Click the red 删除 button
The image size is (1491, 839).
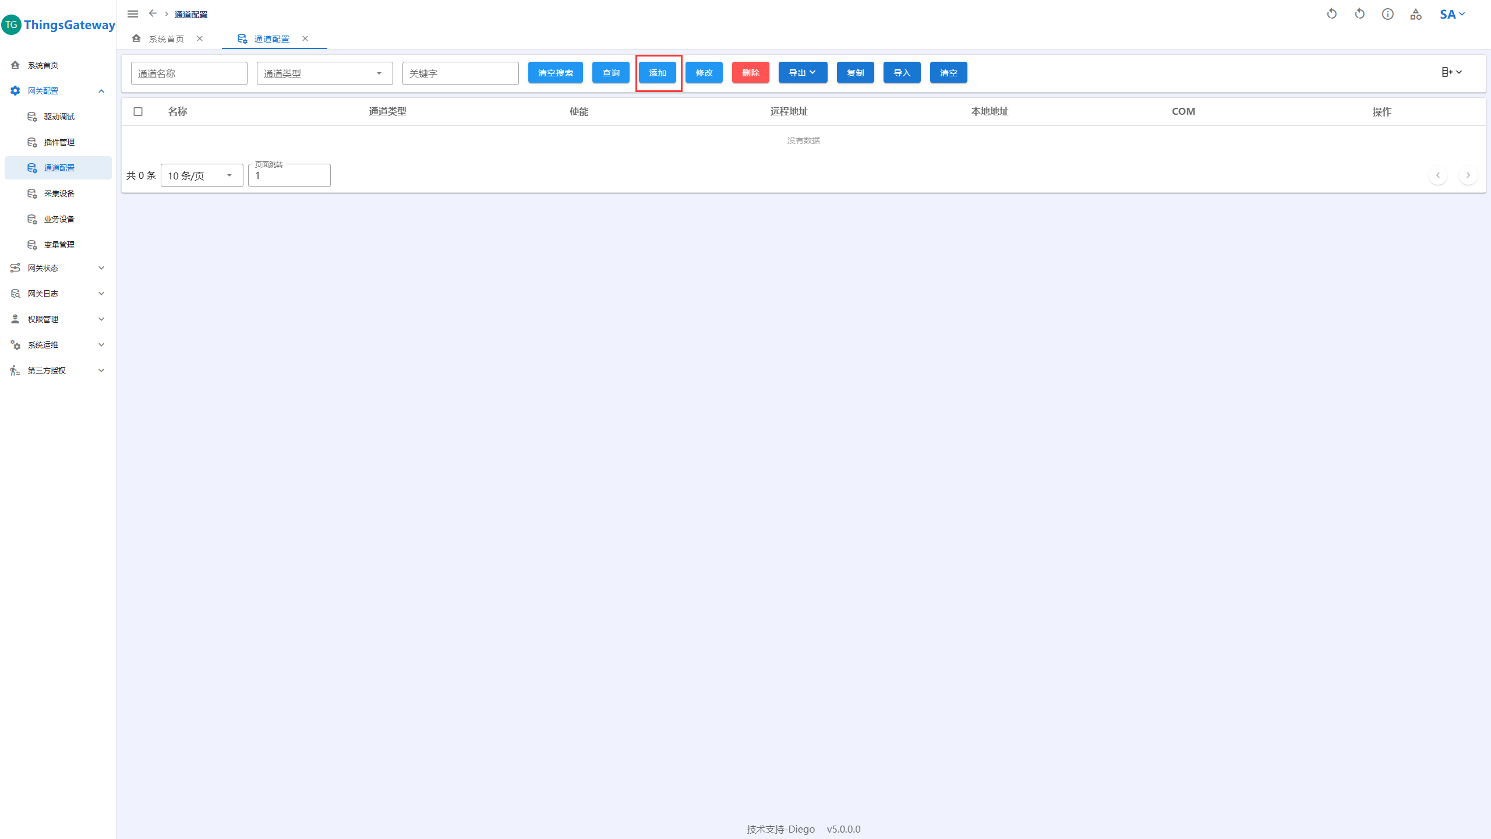coord(750,73)
